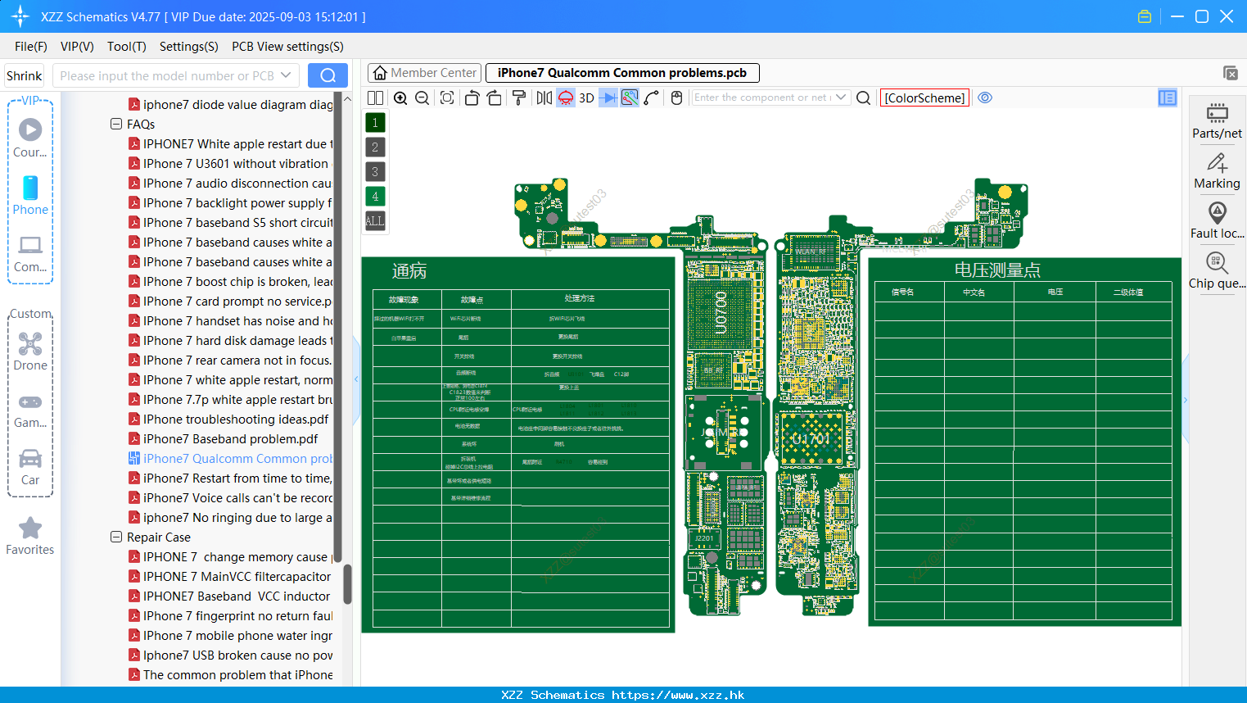Select the Computer category
Screen dimensions: 1247x703
(x=30, y=254)
